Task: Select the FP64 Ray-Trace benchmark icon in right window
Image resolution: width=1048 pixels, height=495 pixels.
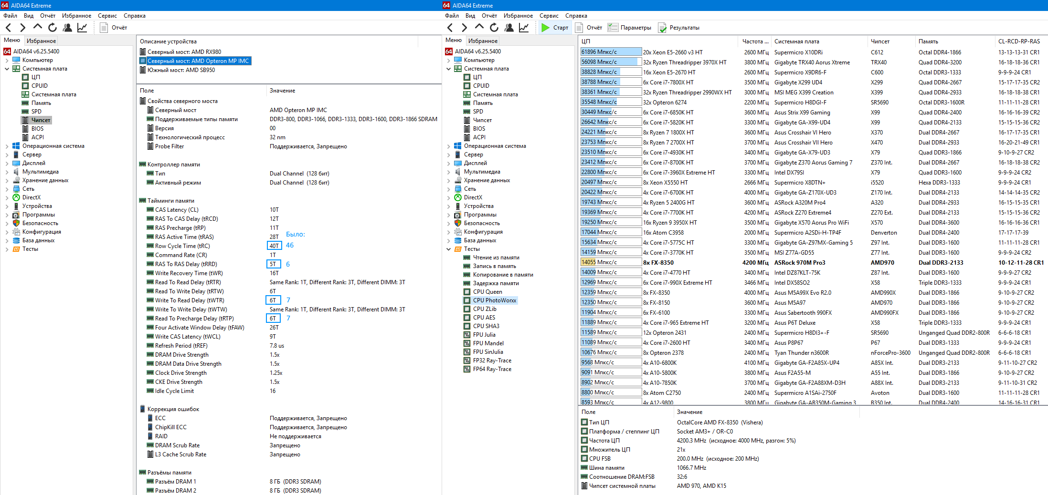Action: click(467, 369)
